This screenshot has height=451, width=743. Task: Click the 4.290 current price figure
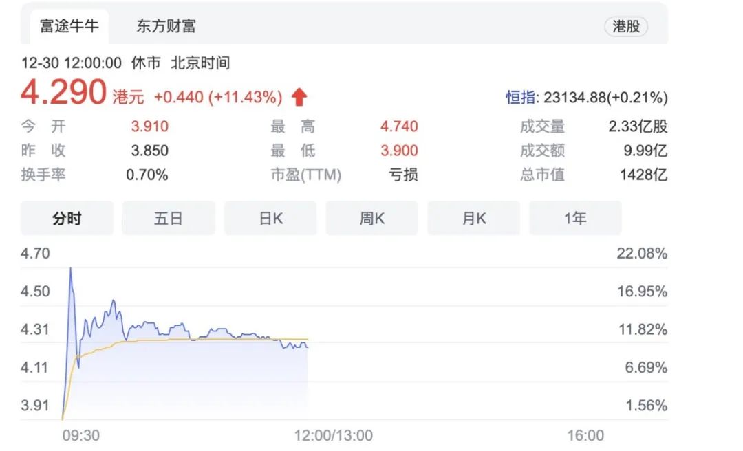click(63, 92)
